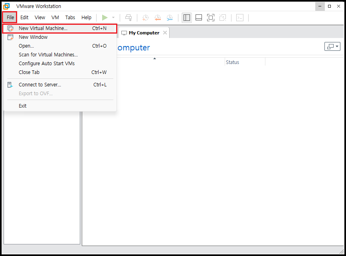Image resolution: width=346 pixels, height=256 pixels.
Task: Open the VM menu
Action: point(55,18)
